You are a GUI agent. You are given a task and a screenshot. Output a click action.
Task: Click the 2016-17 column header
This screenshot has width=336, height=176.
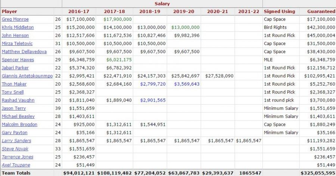tap(79, 12)
